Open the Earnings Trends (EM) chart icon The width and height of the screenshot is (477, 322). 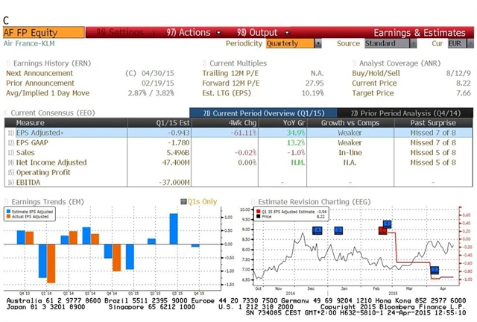[x=8, y=201]
